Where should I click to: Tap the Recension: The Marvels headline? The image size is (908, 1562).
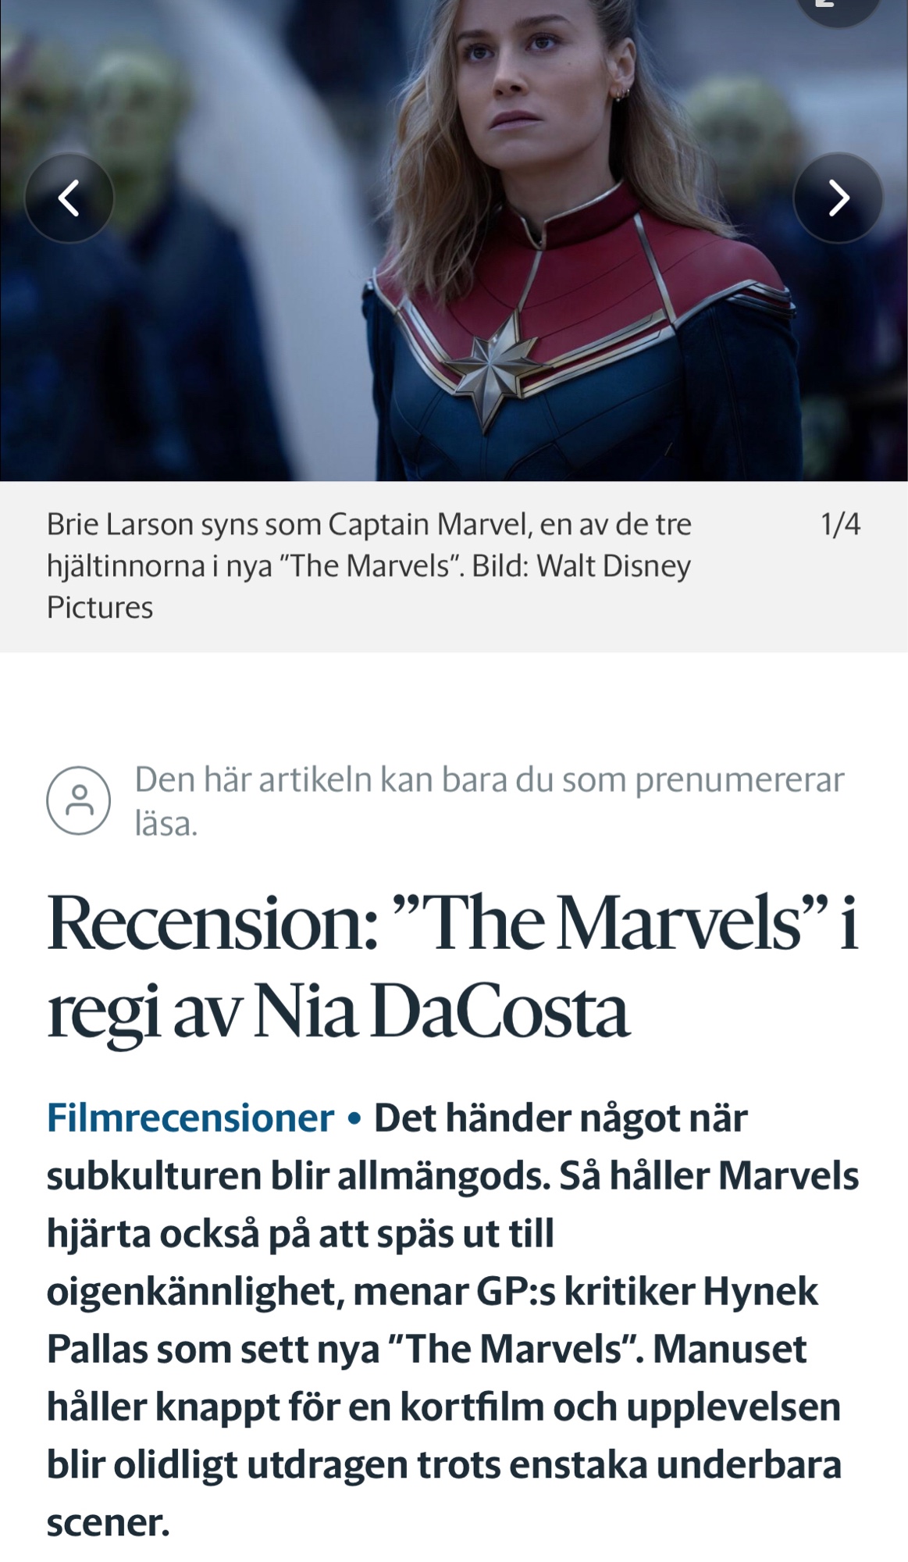(x=453, y=967)
